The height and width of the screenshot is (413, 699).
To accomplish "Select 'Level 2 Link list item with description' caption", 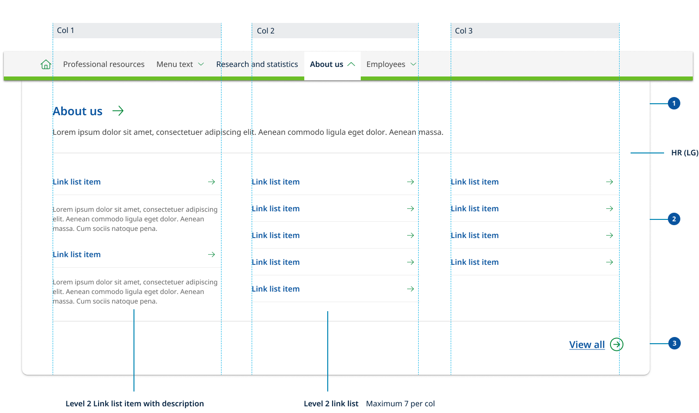I will [135, 404].
